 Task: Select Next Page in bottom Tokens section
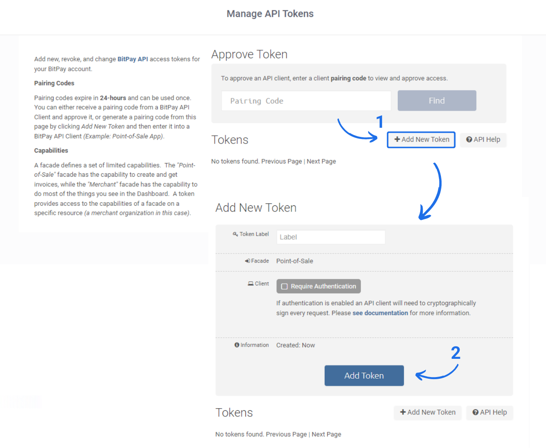pos(326,434)
